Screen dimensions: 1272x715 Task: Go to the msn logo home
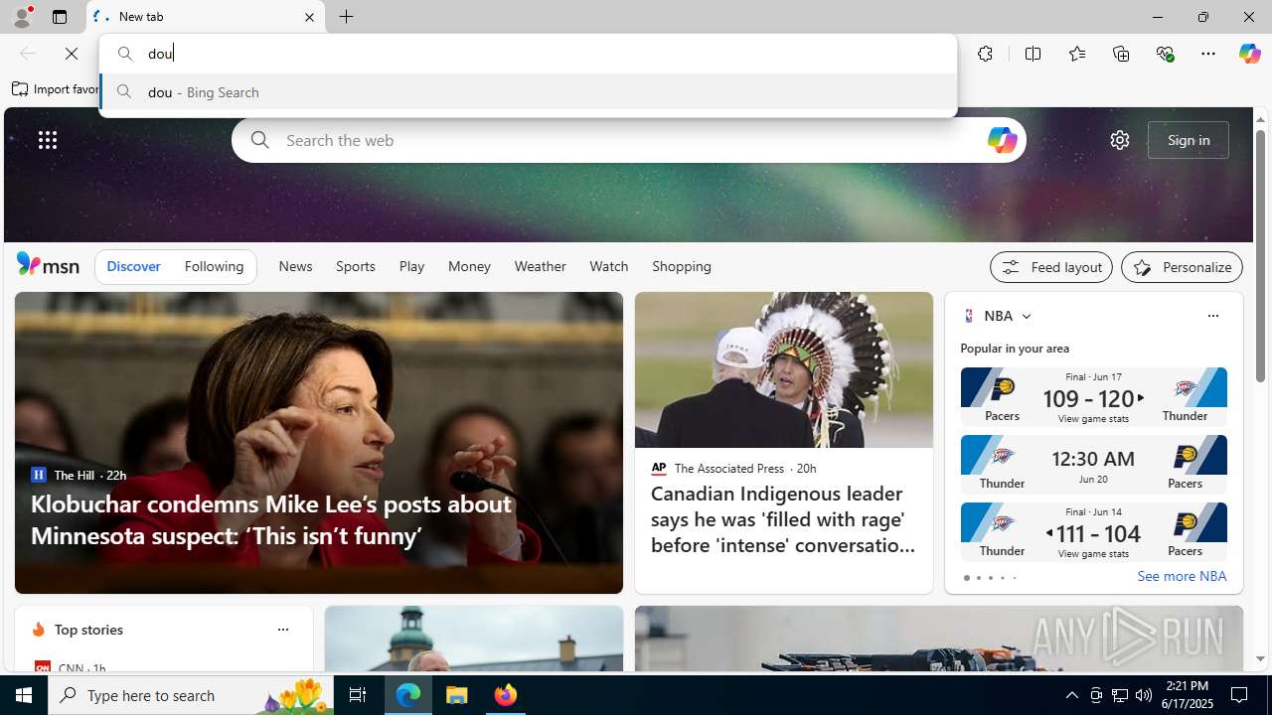(48, 264)
